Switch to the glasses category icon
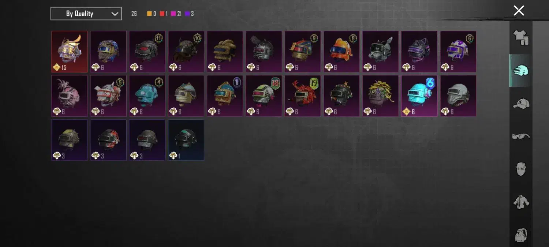The height and width of the screenshot is (247, 549). tap(521, 136)
